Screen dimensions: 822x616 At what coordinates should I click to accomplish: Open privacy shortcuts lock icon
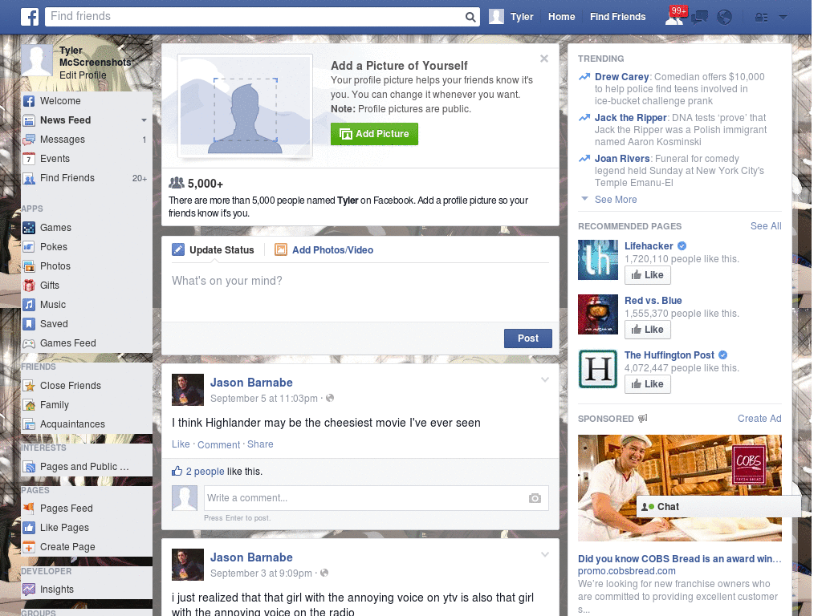(761, 18)
